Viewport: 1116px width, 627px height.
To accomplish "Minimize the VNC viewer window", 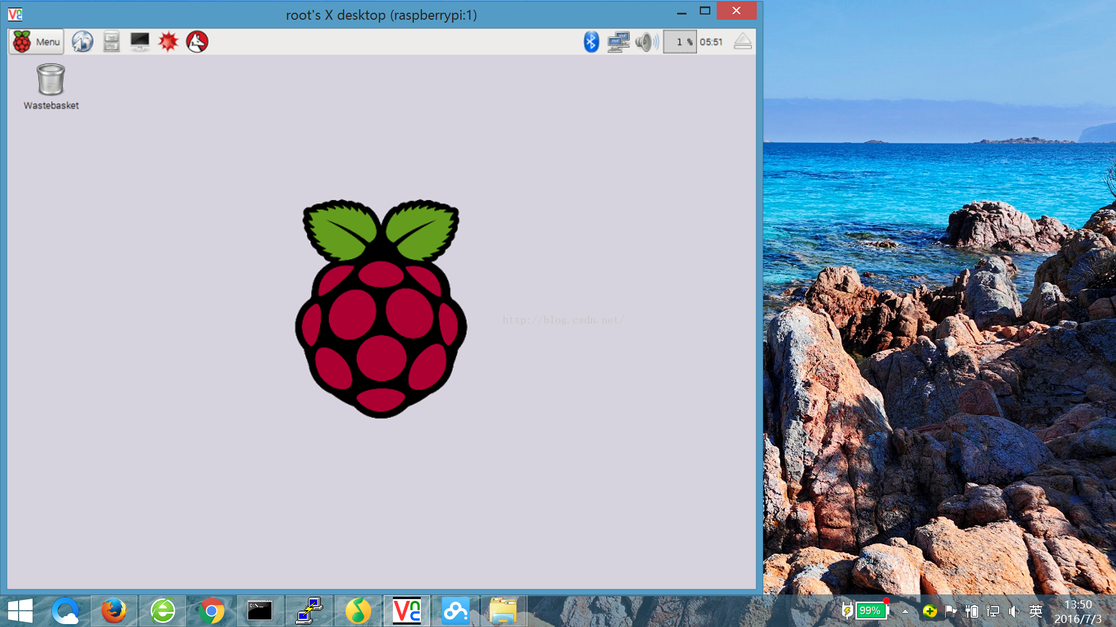I will 682,12.
